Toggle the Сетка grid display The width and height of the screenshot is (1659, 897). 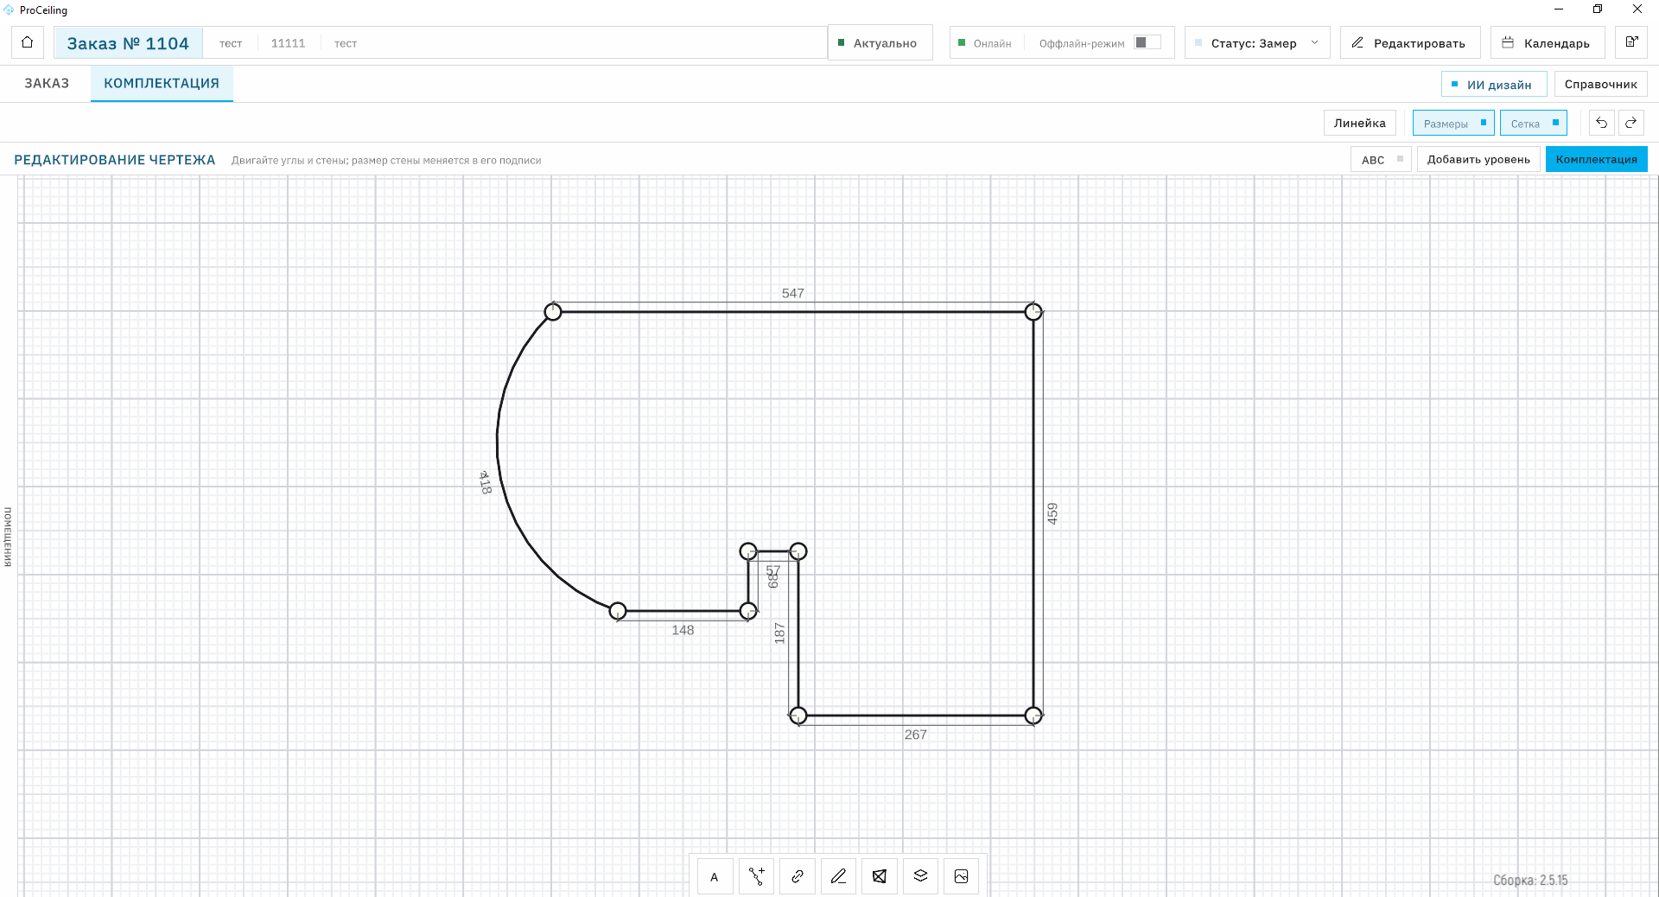pyautogui.click(x=1534, y=124)
